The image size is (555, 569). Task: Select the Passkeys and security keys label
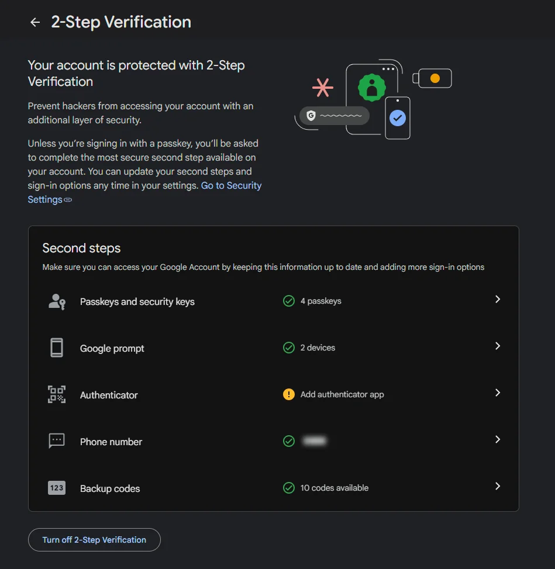click(137, 302)
